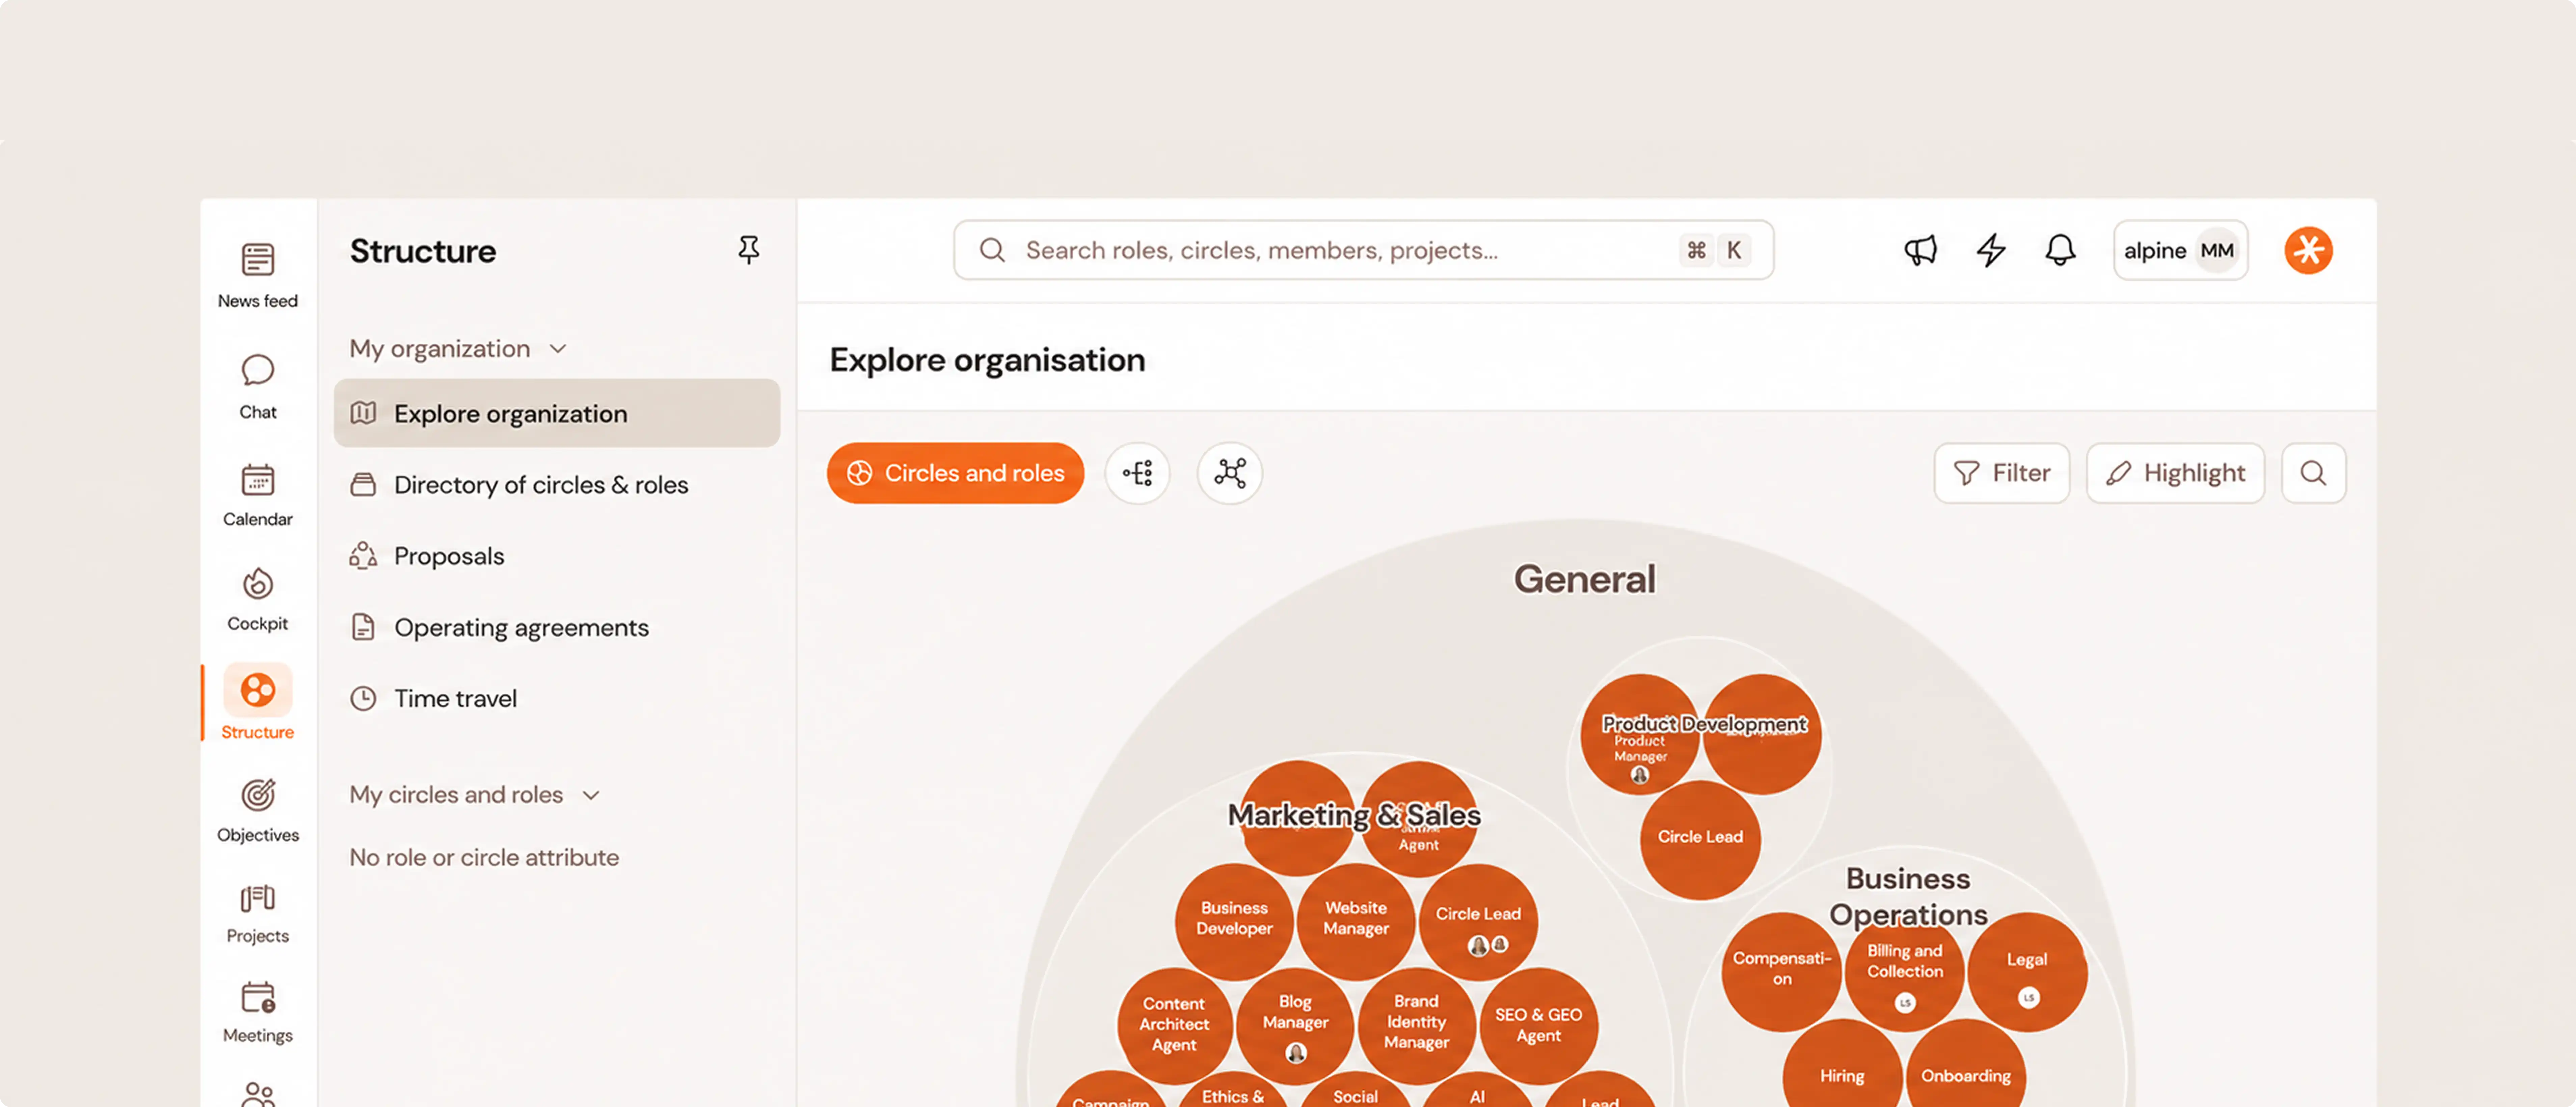Open announcements megaphone icon
The height and width of the screenshot is (1107, 2576).
point(1920,250)
